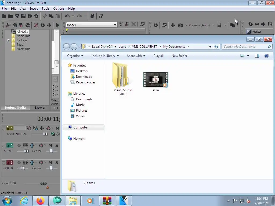The image size is (275, 206).
Task: Go to Desktop in Favorites
Action: coord(82,71)
